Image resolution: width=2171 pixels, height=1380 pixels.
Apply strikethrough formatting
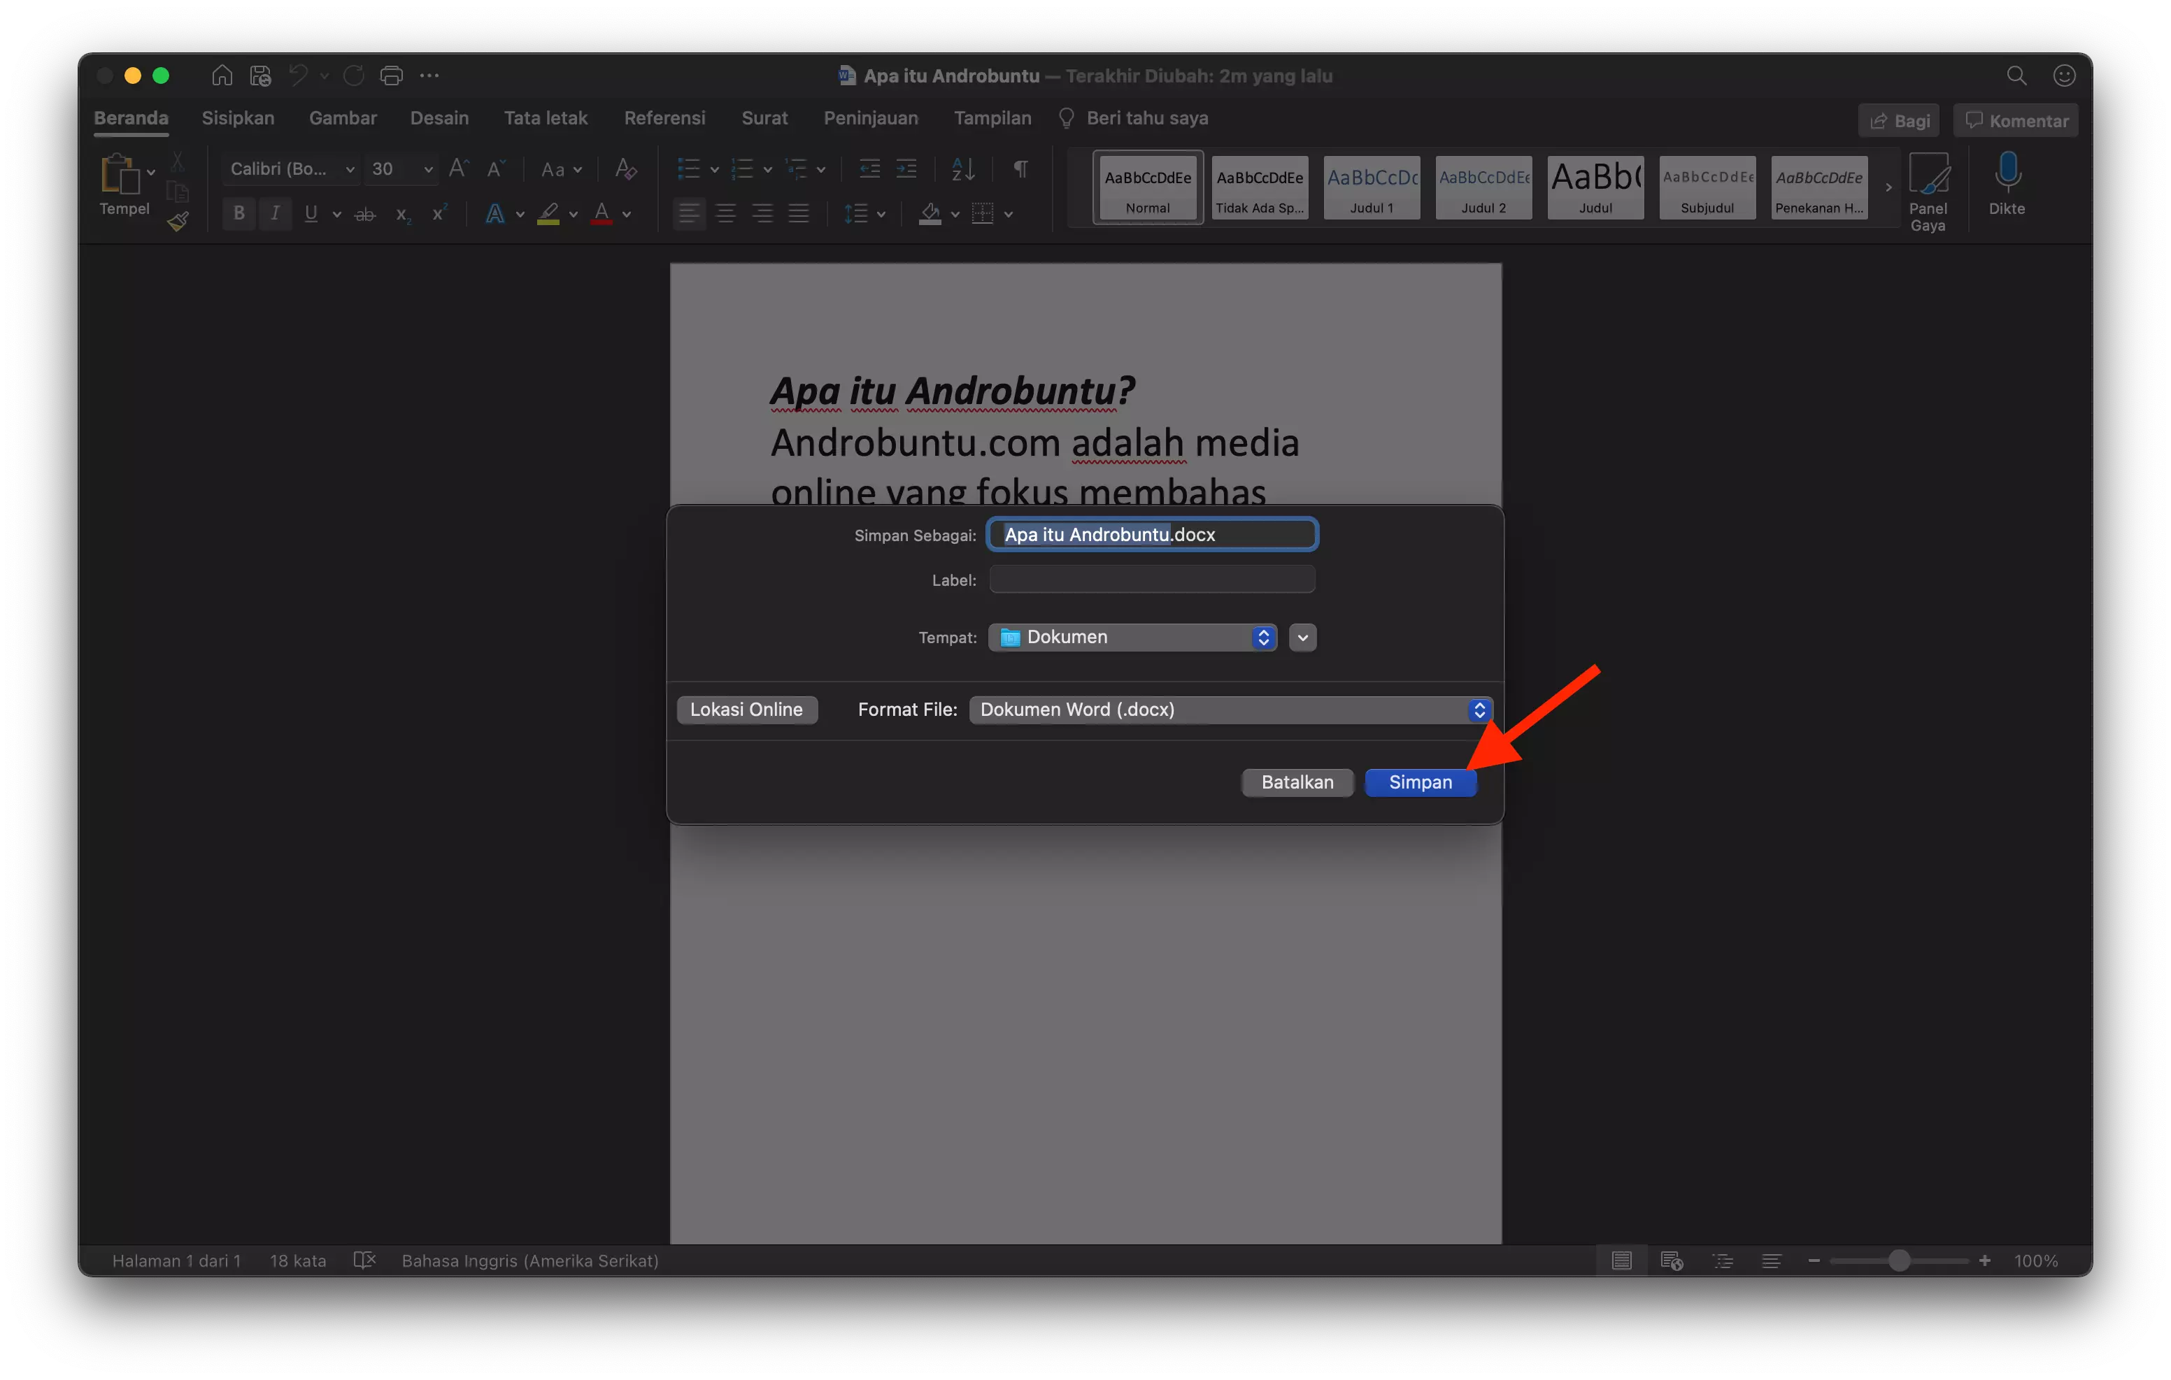click(364, 214)
